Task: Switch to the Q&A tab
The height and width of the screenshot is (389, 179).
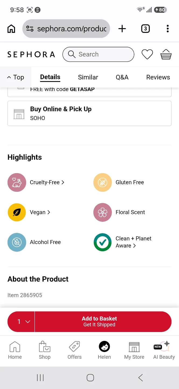Action: 122,77
